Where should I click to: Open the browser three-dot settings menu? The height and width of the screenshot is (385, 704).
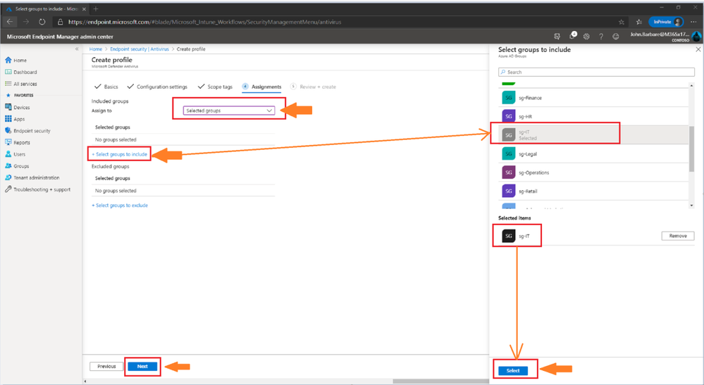tap(693, 22)
